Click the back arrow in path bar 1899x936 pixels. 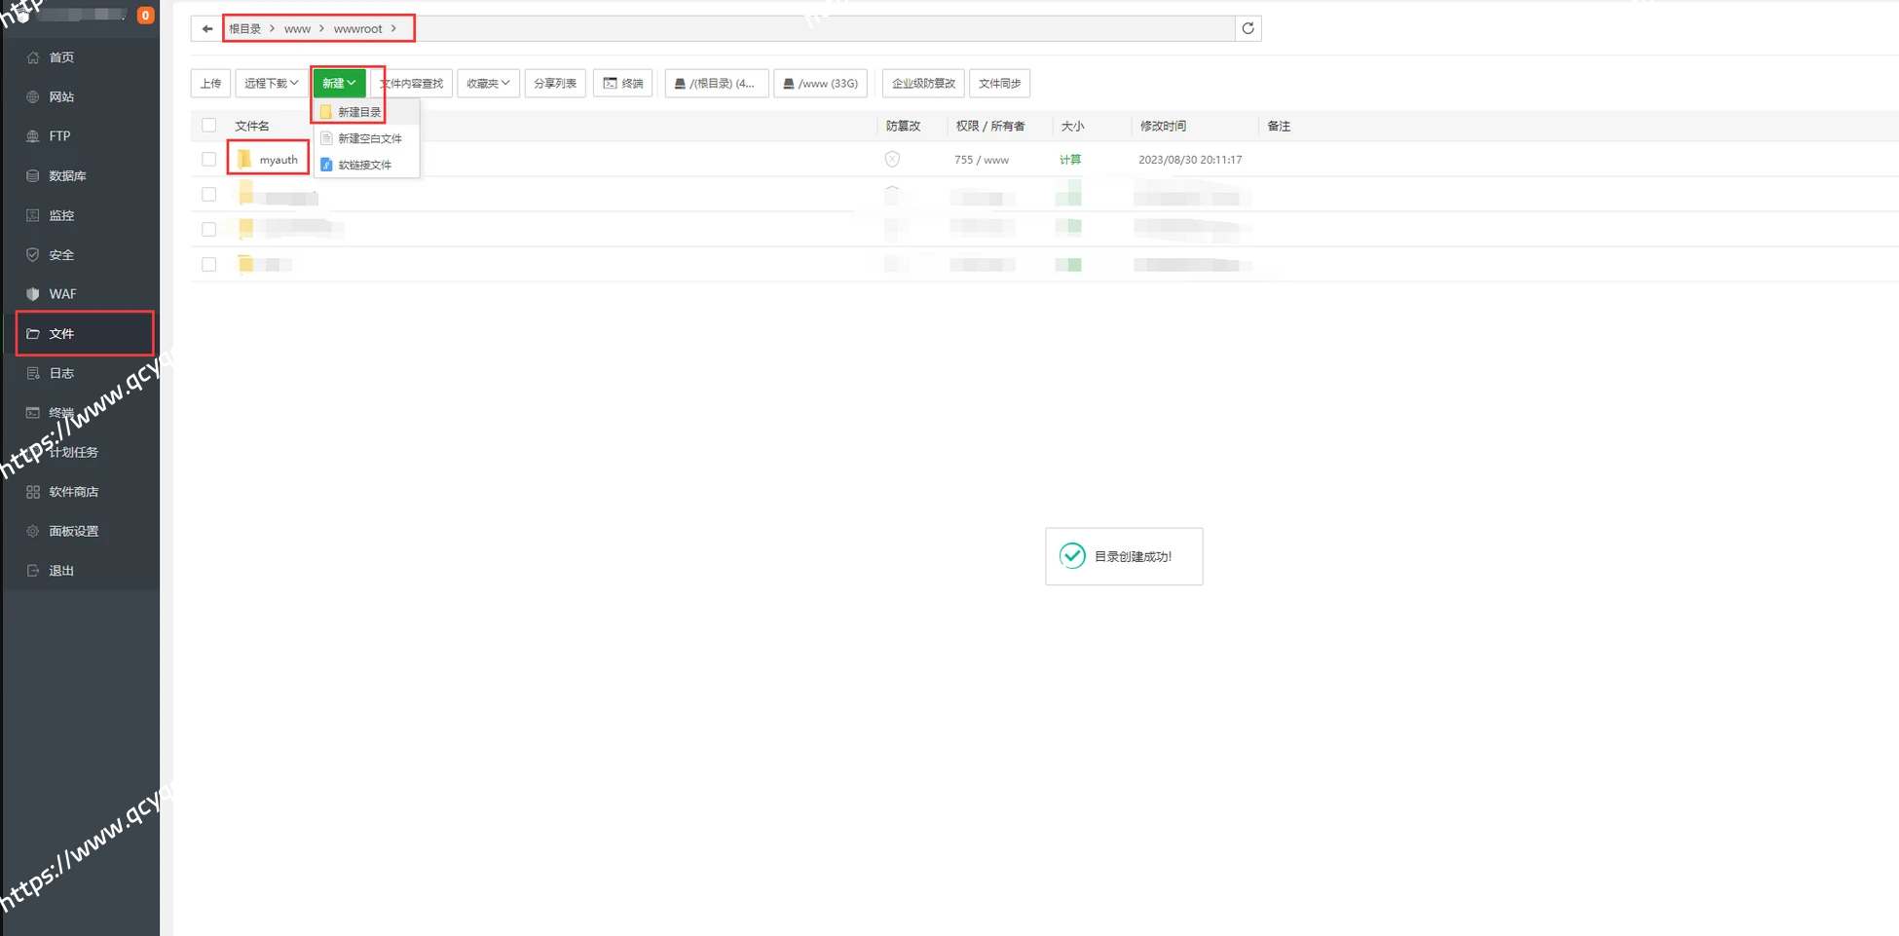coord(206,29)
